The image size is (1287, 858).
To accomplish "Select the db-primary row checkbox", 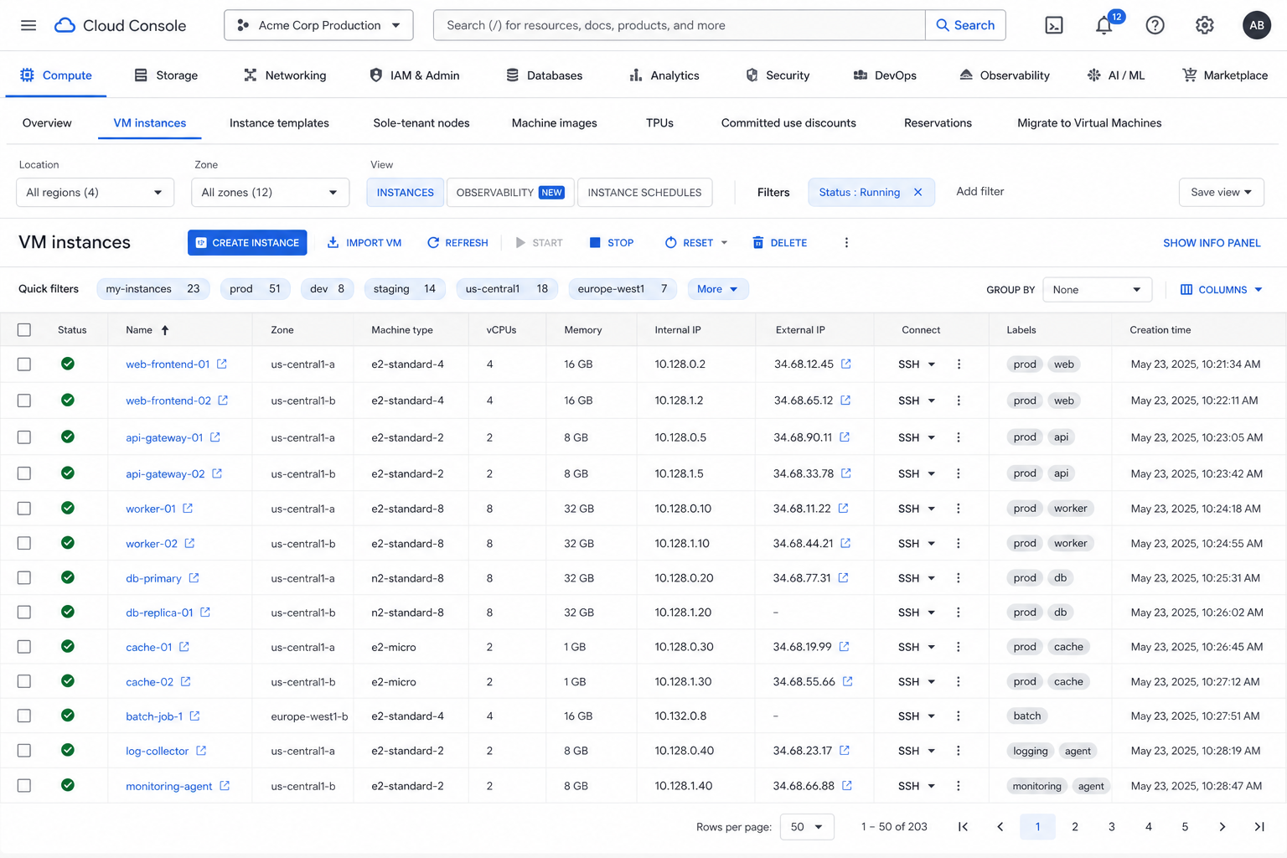I will pyautogui.click(x=24, y=578).
